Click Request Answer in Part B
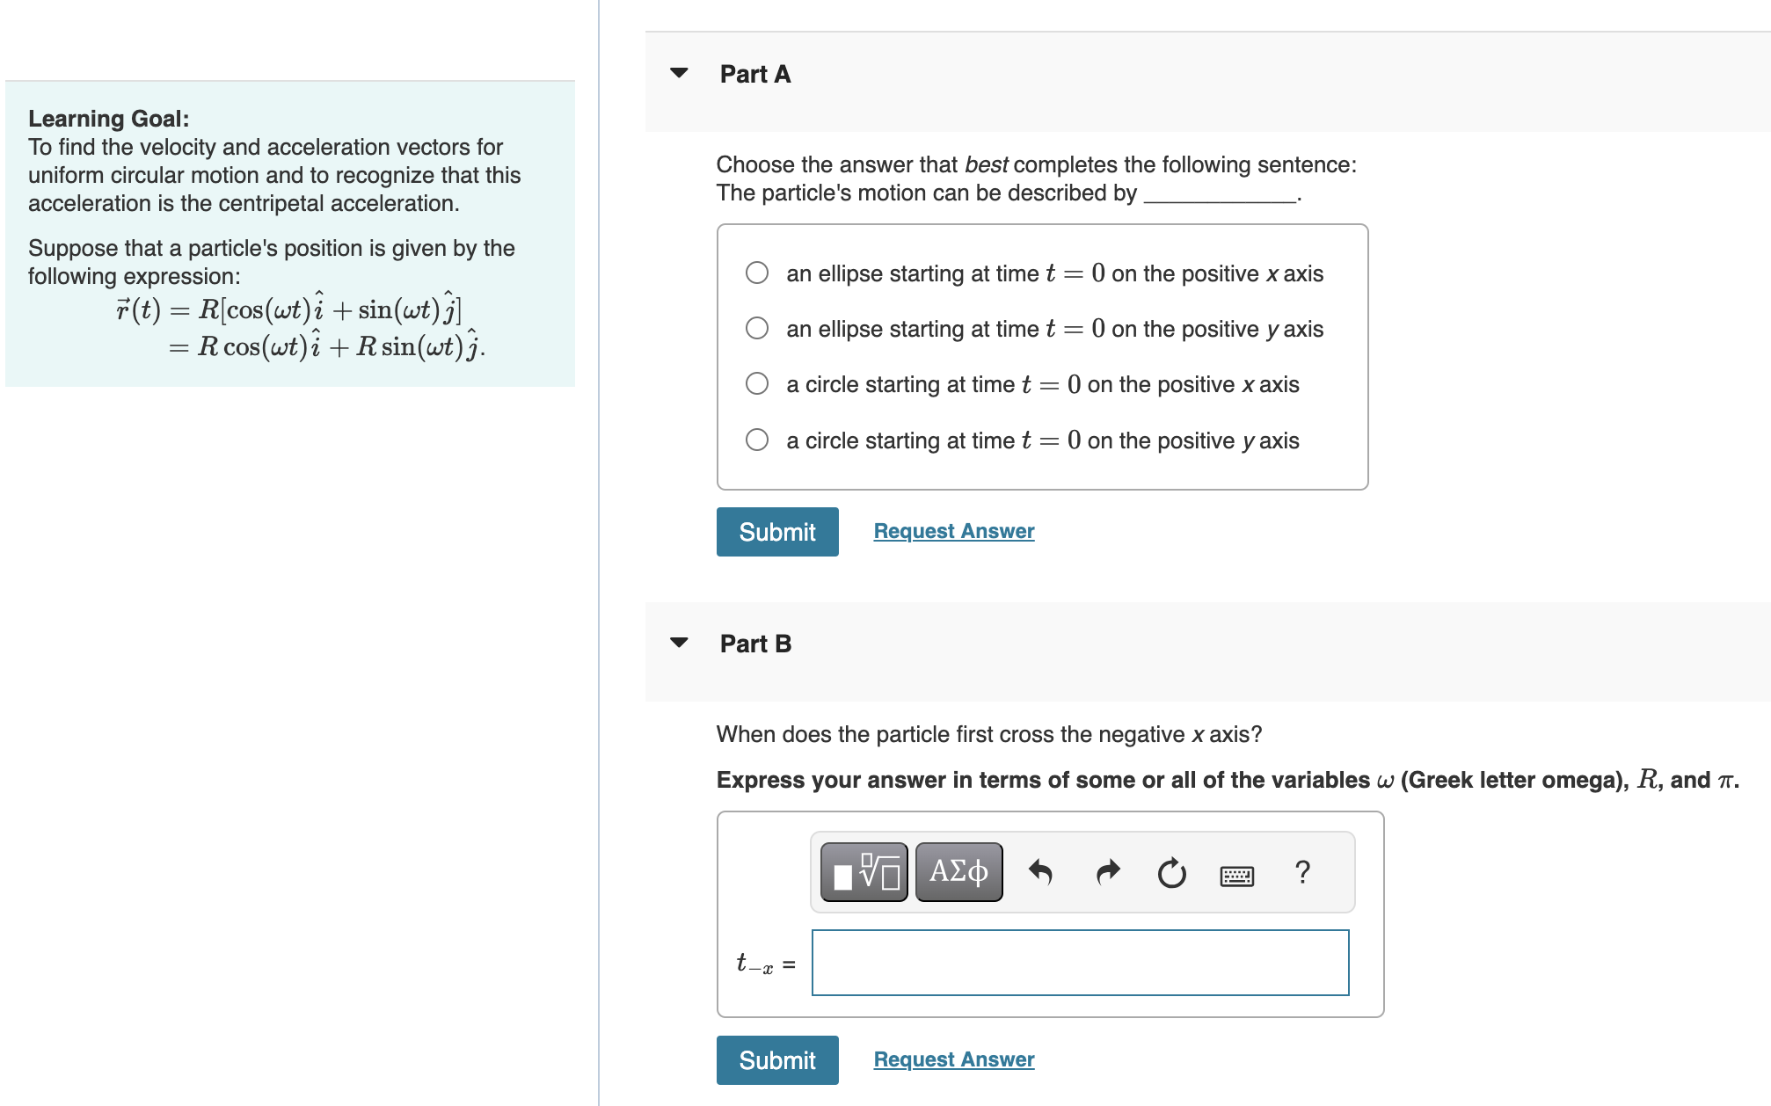The image size is (1771, 1106). pyautogui.click(x=953, y=1059)
